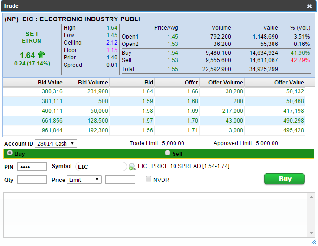Screen dimensions: 318x246
Task: Open the Account ID dropdown
Action: (56, 144)
